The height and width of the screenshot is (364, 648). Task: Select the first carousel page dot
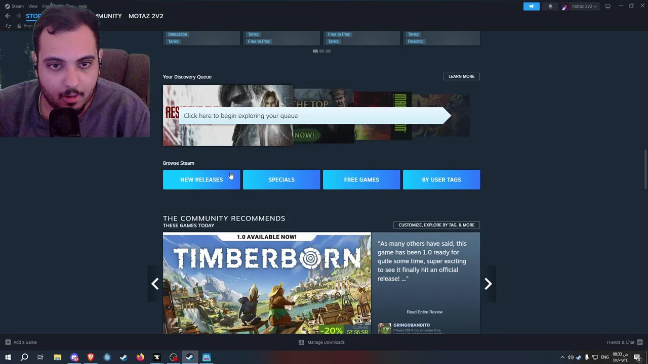click(315, 51)
